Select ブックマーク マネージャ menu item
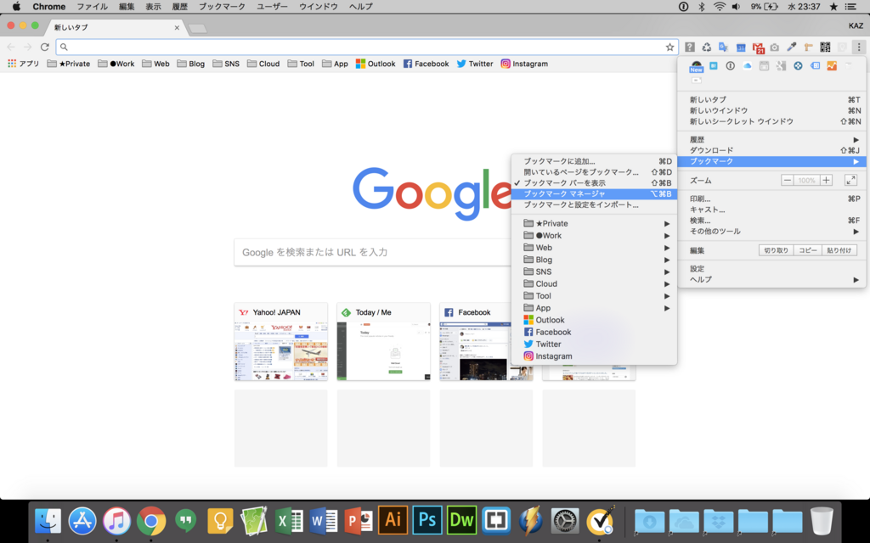The height and width of the screenshot is (543, 870). coord(594,194)
